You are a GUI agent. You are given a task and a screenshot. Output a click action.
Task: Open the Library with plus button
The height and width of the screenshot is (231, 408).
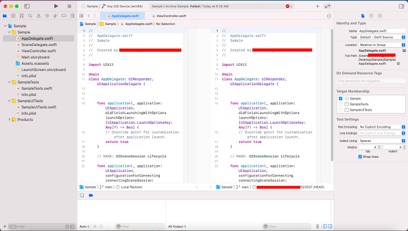tap(317, 6)
